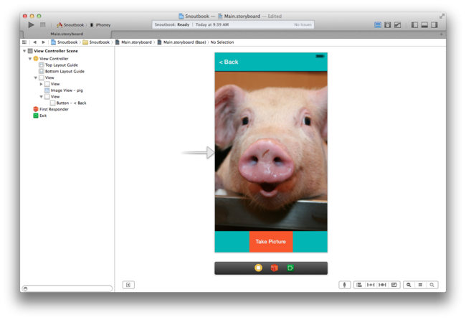
Task: Toggle the right Utilities panel
Action: [434, 25]
